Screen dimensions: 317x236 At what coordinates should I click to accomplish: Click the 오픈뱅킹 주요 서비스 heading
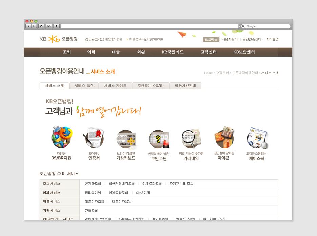59,174
